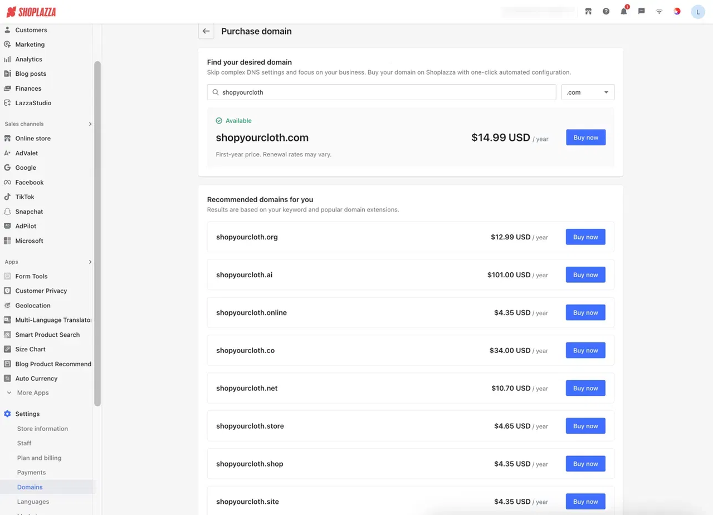The height and width of the screenshot is (515, 713).
Task: Go to Payments settings
Action: point(31,473)
